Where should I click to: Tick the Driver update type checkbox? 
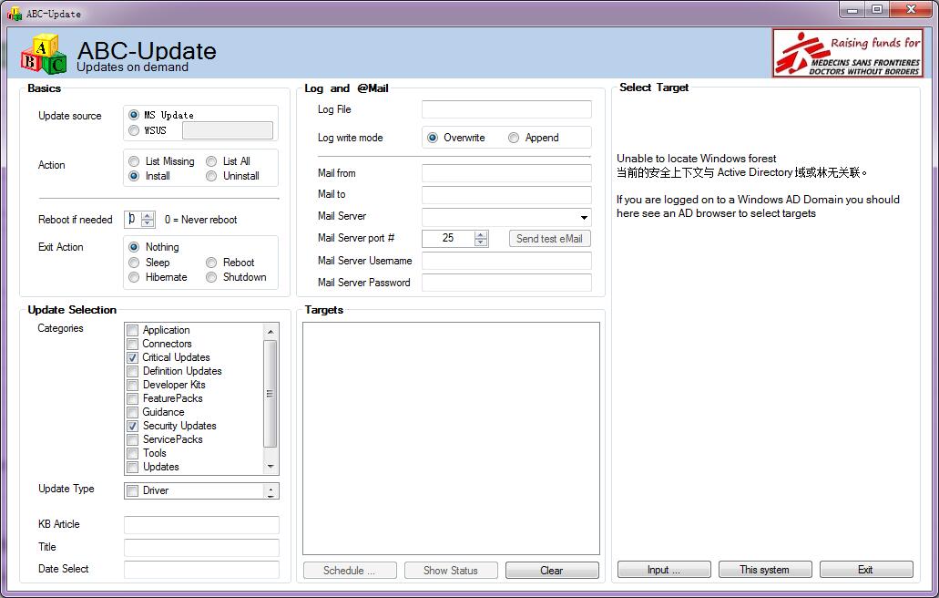click(133, 490)
